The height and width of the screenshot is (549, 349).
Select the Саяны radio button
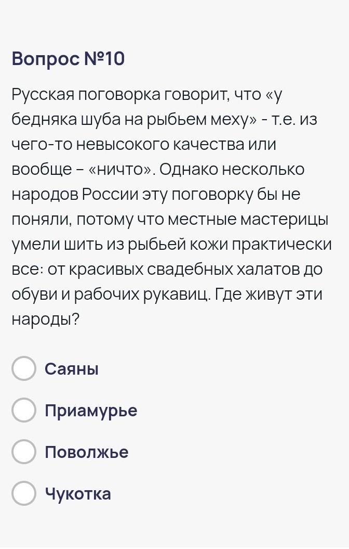coord(24,369)
